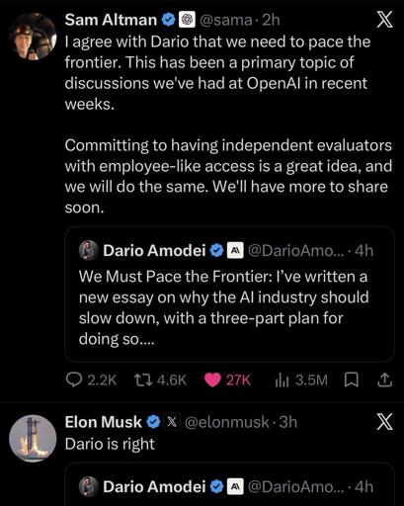Click Elon Musk's display name
This screenshot has width=404, height=506.
click(103, 422)
